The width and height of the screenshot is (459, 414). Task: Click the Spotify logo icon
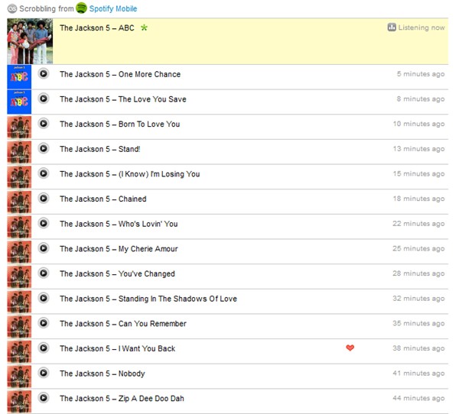click(x=81, y=8)
